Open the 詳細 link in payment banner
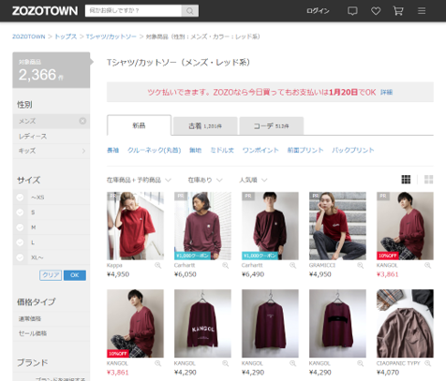Viewport: 446px width, 381px height. point(386,93)
